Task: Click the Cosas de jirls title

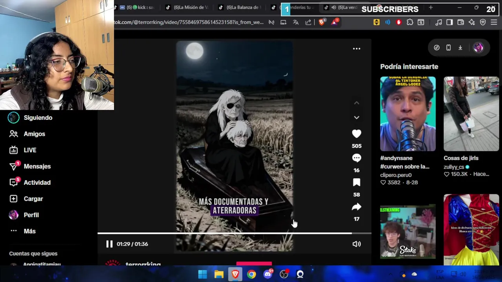Action: coord(461,158)
